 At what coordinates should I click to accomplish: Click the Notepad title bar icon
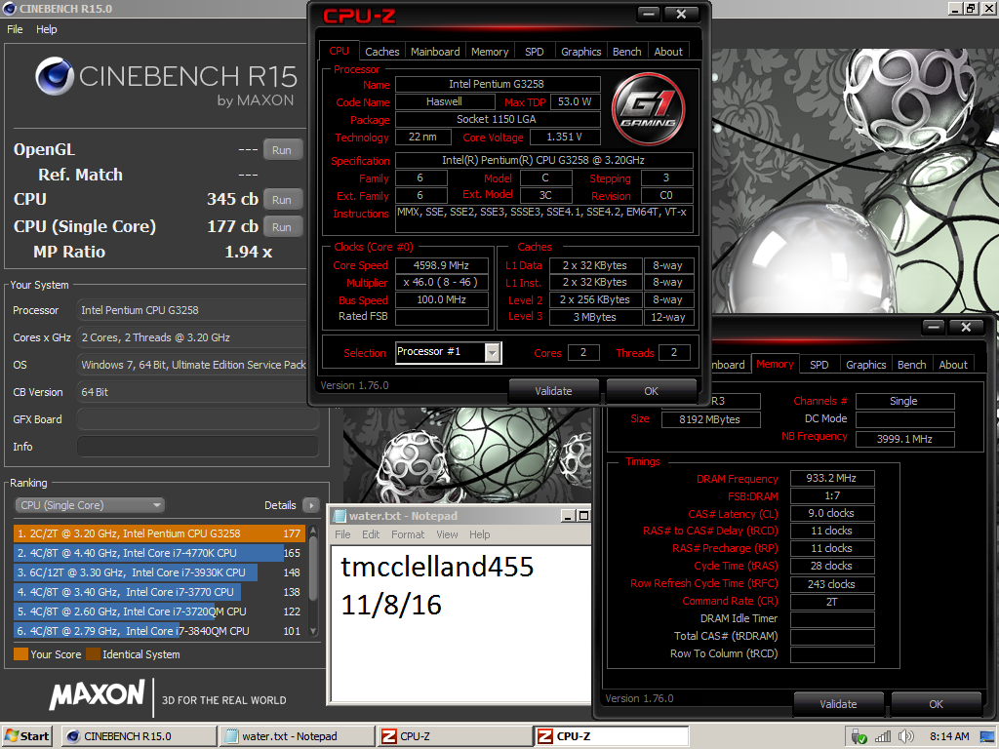[x=340, y=516]
